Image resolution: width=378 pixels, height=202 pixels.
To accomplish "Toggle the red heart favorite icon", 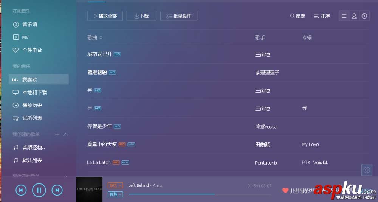I will (285, 190).
